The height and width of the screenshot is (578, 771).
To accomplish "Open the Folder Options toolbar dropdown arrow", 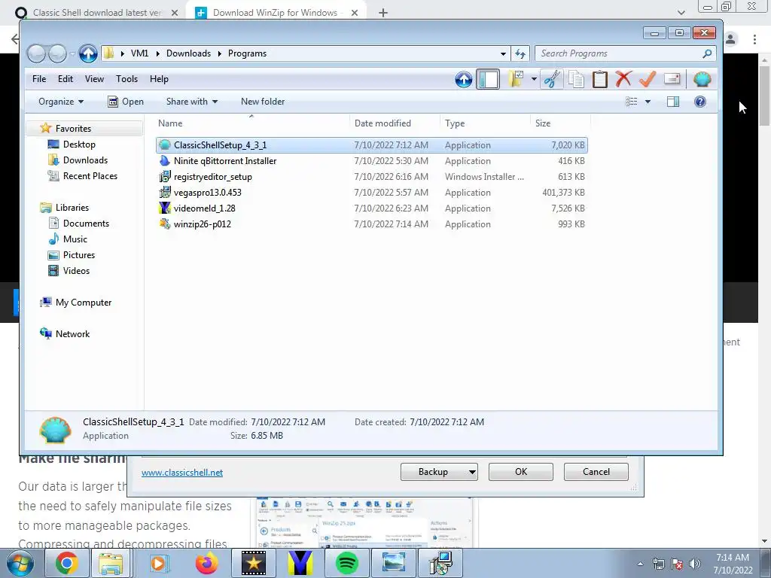I will [x=534, y=79].
